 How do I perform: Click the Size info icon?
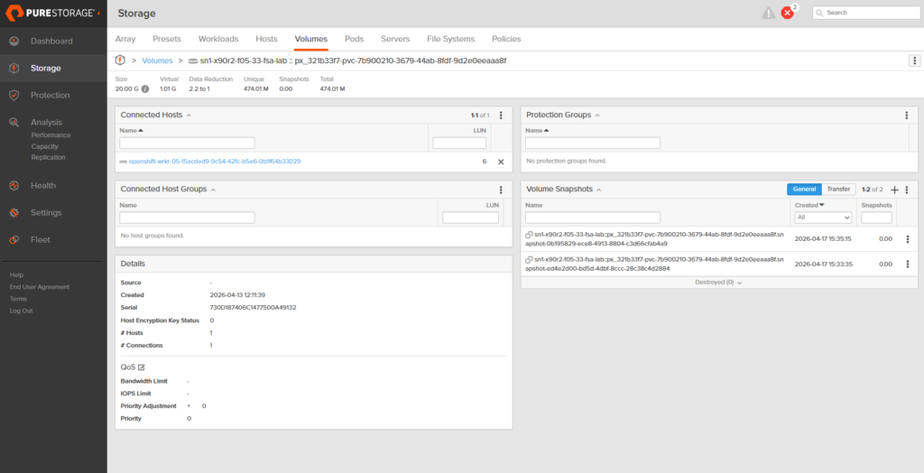145,88
